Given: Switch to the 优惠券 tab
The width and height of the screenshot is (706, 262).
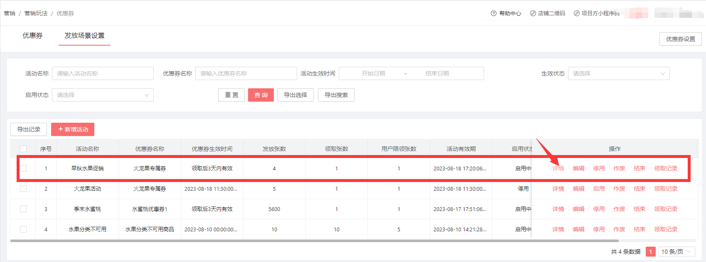Looking at the screenshot, I should 32,36.
